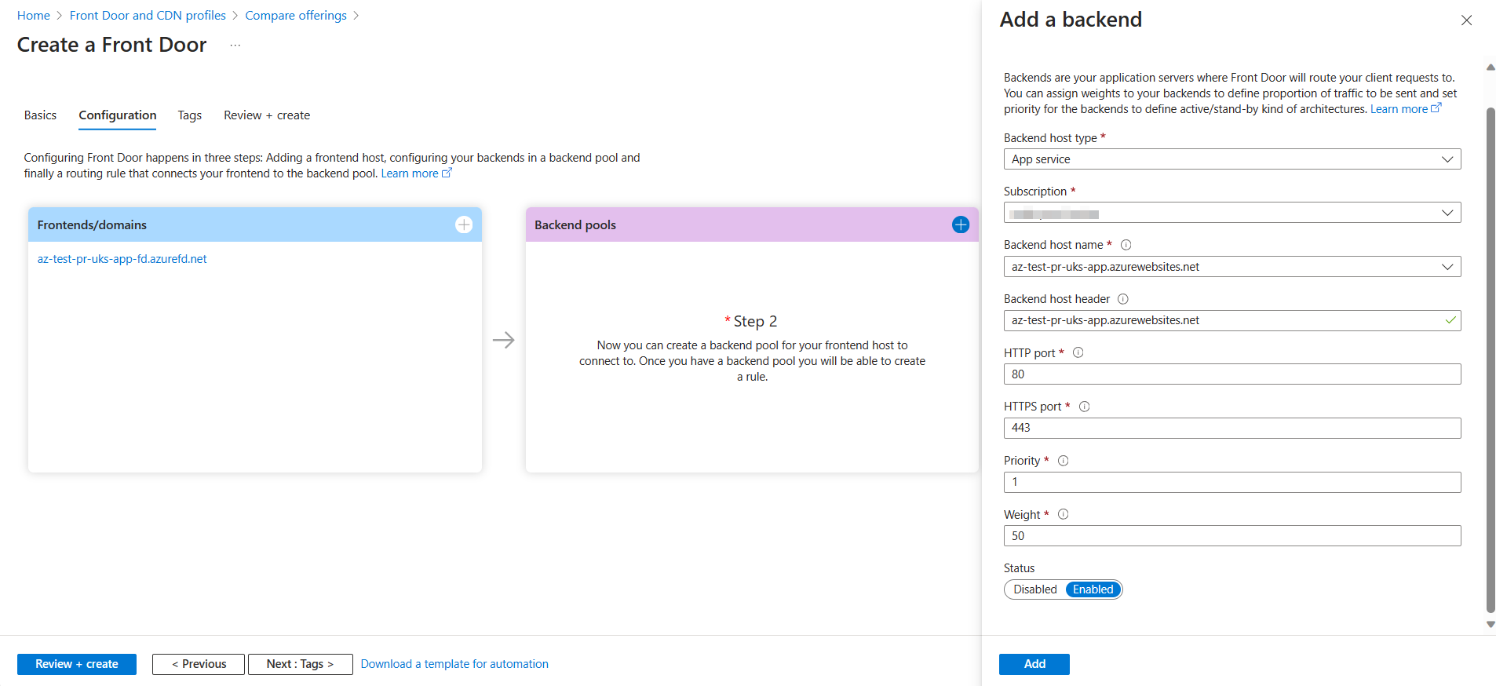The height and width of the screenshot is (686, 1496).
Task: Select the Configuration tab
Action: pos(118,115)
